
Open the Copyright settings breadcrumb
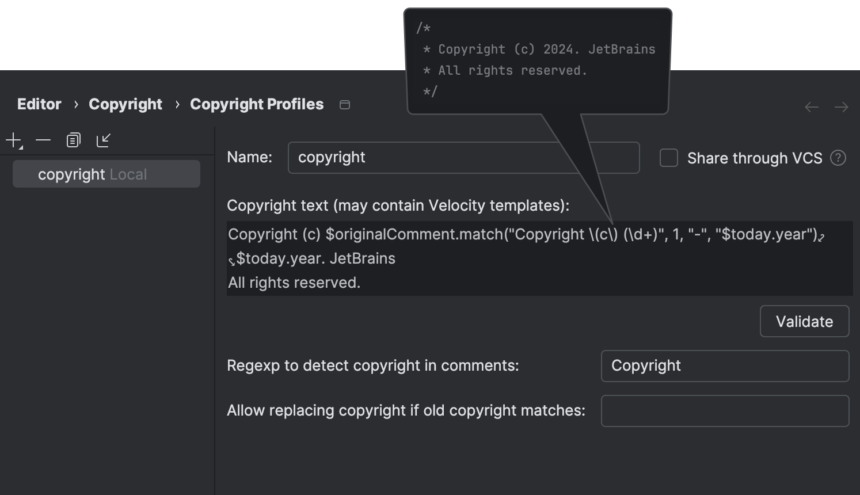tap(125, 104)
